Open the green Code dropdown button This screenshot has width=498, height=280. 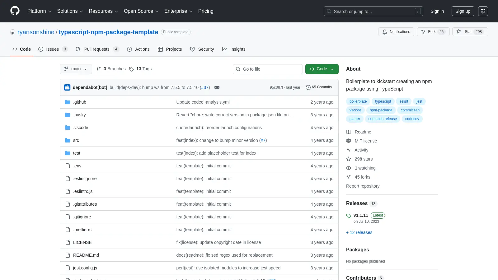[322, 69]
